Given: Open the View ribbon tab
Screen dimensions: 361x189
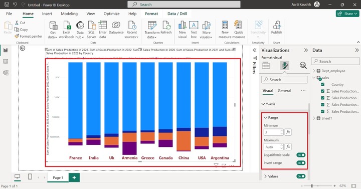Looking at the screenshot, I should coord(90,14).
